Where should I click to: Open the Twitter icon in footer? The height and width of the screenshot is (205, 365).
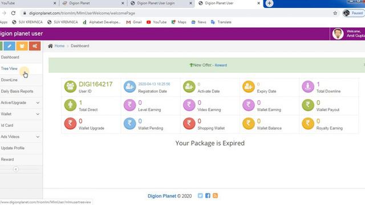click(x=200, y=196)
